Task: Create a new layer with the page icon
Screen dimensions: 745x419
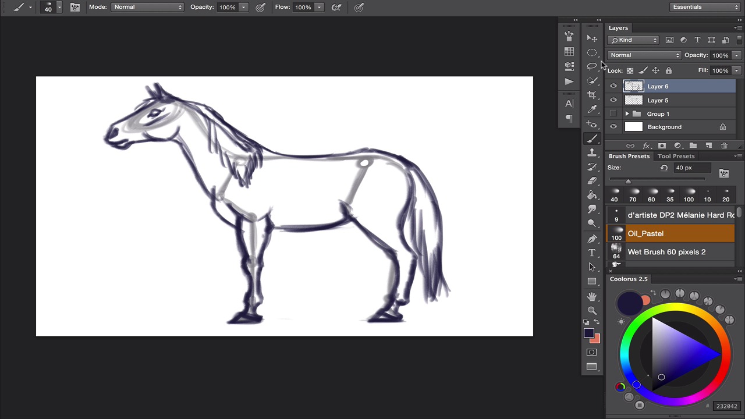Action: tap(708, 145)
